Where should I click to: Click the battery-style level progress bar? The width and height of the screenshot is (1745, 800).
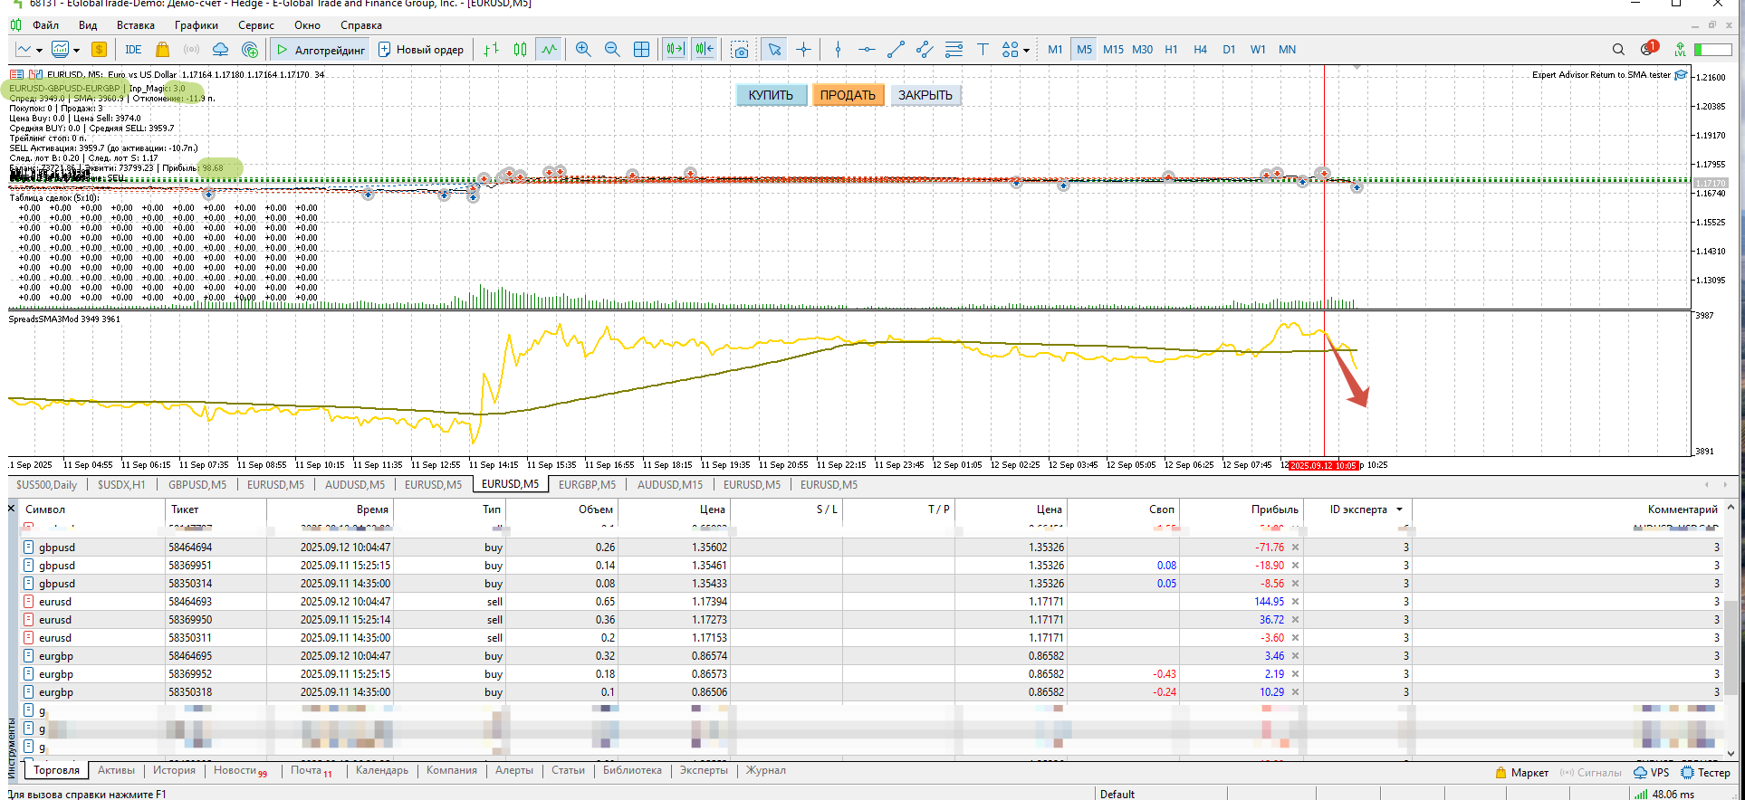(x=1713, y=50)
